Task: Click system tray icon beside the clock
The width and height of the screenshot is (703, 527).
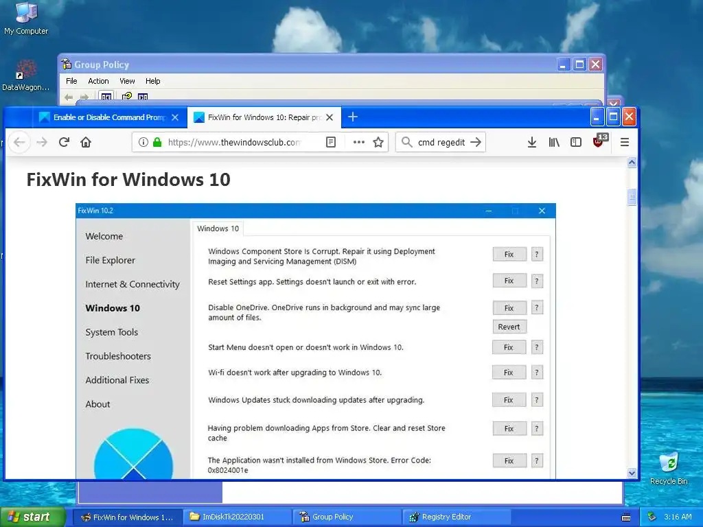Action: click(x=652, y=517)
